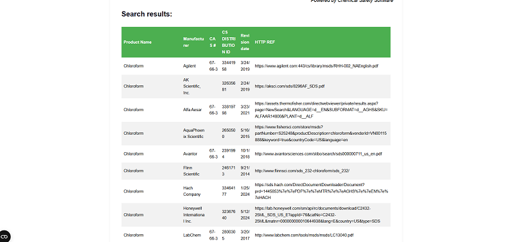The image size is (514, 242).
Task: Open the AquaPhoenix fishersci msds link
Action: [321, 134]
